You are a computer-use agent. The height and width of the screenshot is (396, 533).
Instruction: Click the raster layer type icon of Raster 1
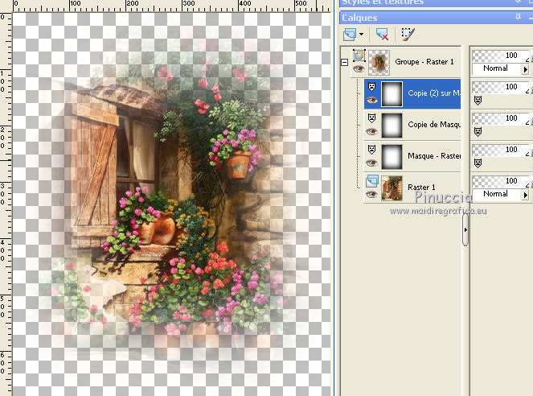pos(372,181)
